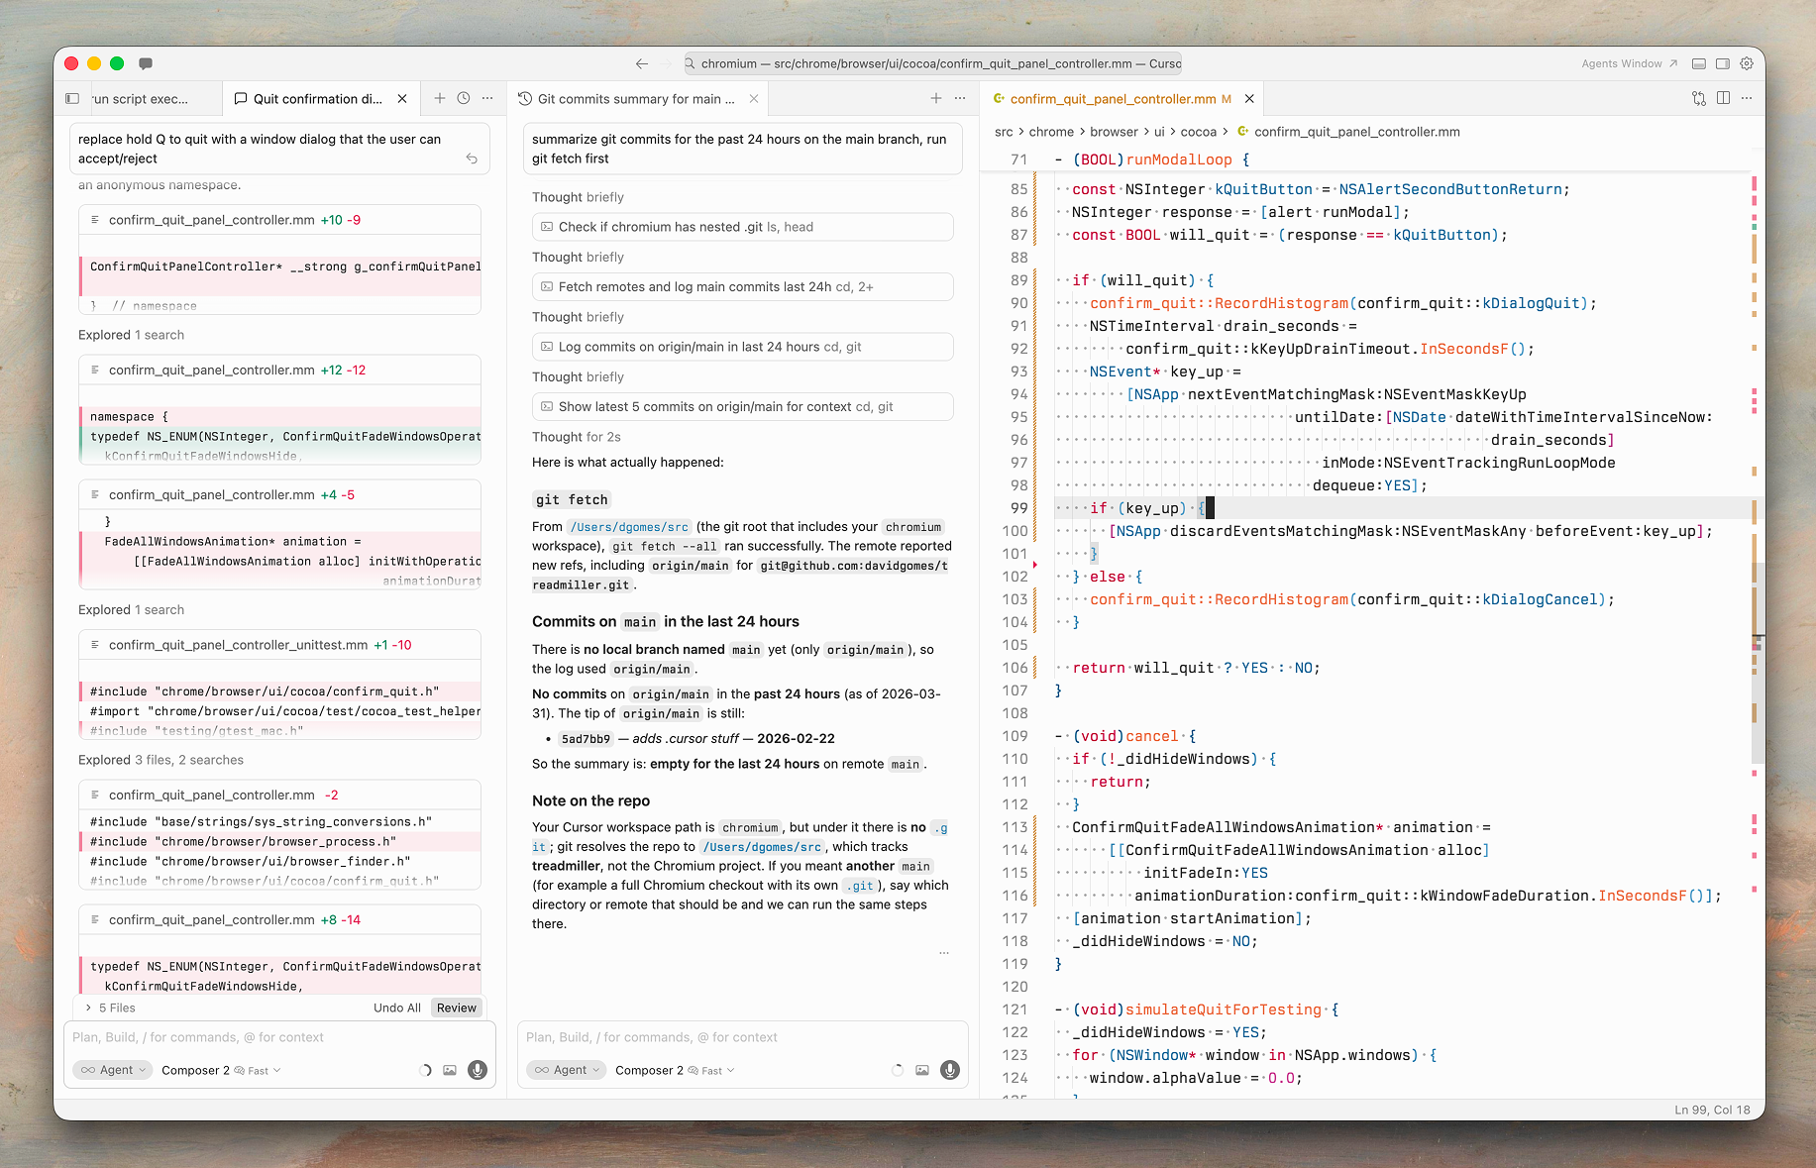Open the chat history icon in the left pane

[462, 98]
